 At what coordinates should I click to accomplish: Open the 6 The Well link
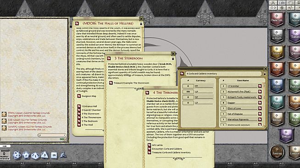point(87,125)
